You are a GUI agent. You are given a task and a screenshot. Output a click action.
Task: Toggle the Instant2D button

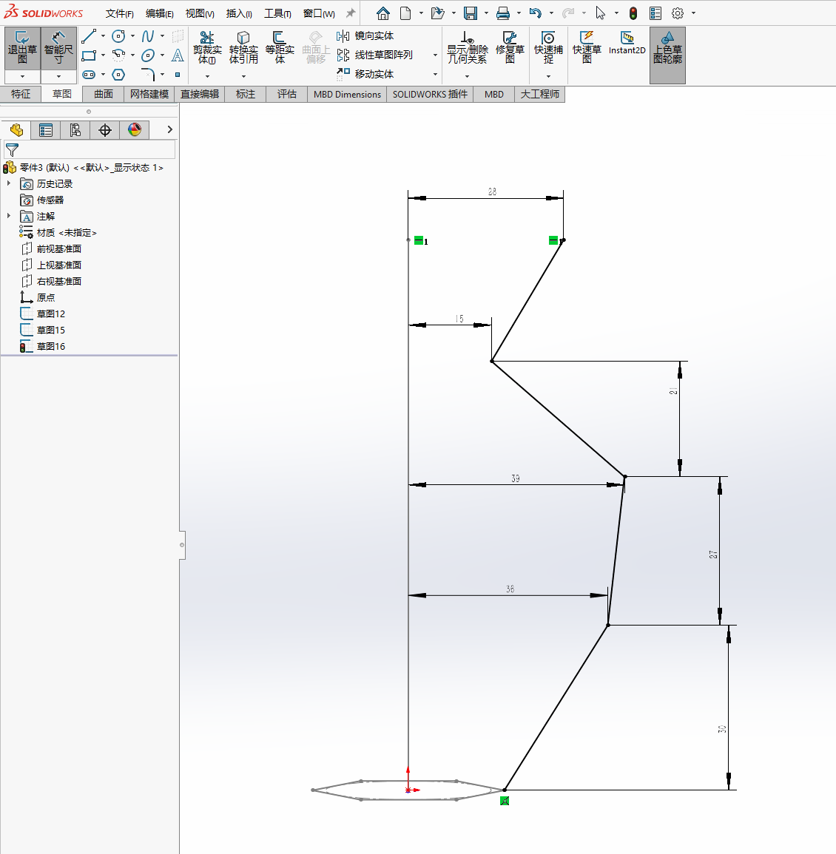(627, 43)
